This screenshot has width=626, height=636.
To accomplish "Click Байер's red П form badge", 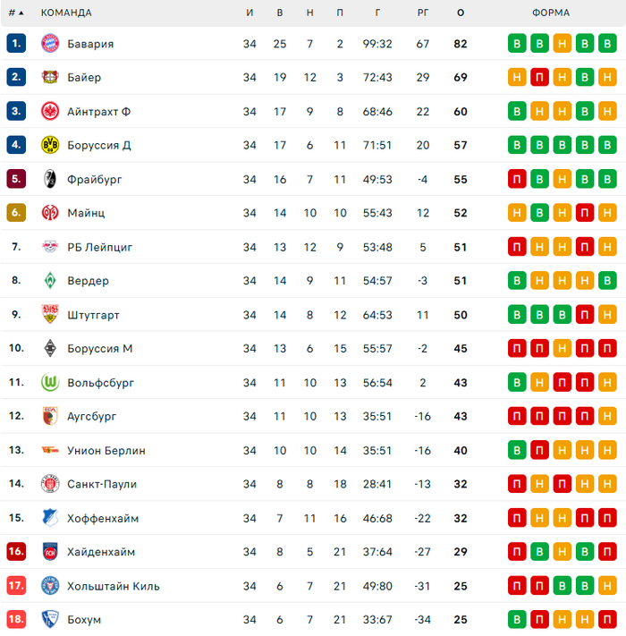I will [539, 78].
